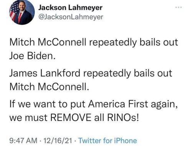Click the phrase America First
The width and height of the screenshot is (192, 146).
pyautogui.click(x=118, y=104)
